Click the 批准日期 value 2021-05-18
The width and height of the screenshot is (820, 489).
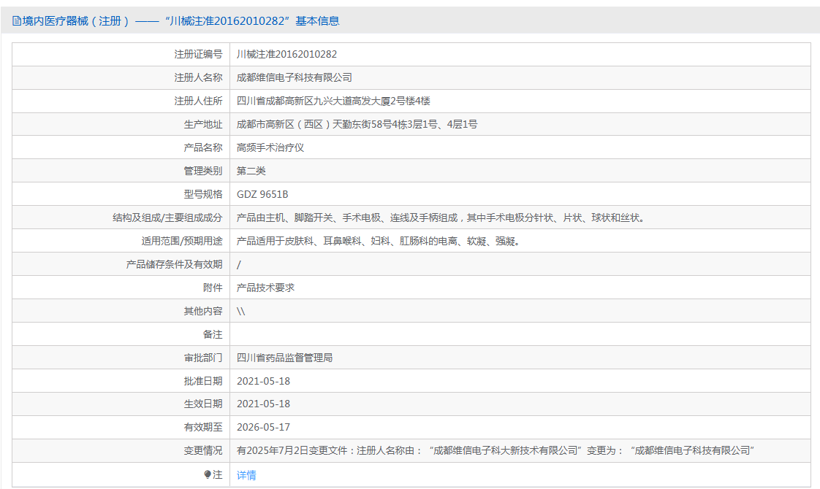[x=263, y=382]
